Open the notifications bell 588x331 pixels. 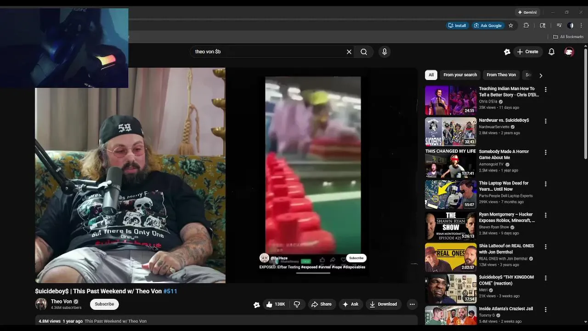click(x=551, y=52)
